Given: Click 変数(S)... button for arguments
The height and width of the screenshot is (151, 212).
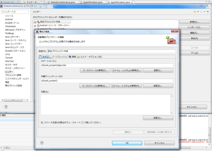Looking at the screenshot, I should tap(158, 118).
